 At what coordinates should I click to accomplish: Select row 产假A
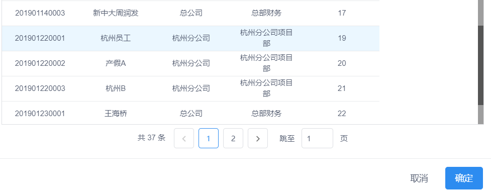coord(190,63)
